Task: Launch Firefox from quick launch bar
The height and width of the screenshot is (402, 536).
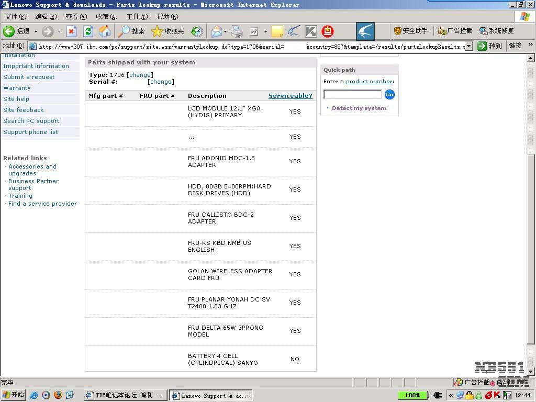Action: 58,395
